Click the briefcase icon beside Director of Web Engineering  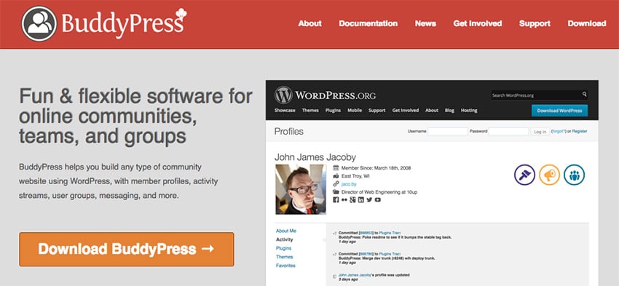[x=336, y=192]
